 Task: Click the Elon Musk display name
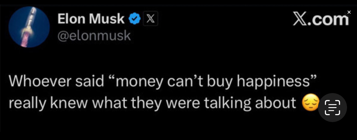[x=91, y=19]
